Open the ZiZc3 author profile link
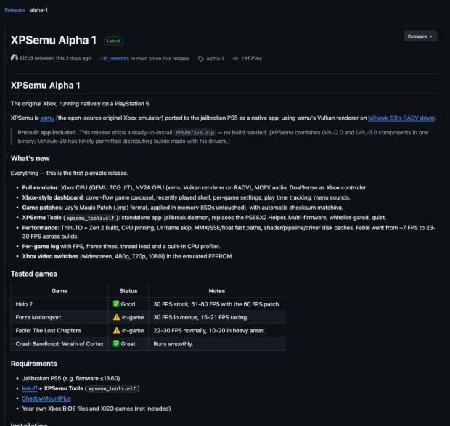450x426 pixels. pyautogui.click(x=26, y=58)
